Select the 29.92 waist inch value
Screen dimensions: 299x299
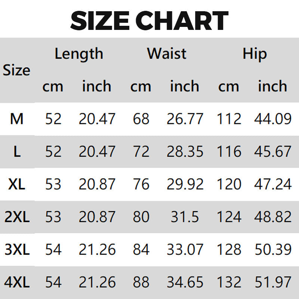click(185, 184)
